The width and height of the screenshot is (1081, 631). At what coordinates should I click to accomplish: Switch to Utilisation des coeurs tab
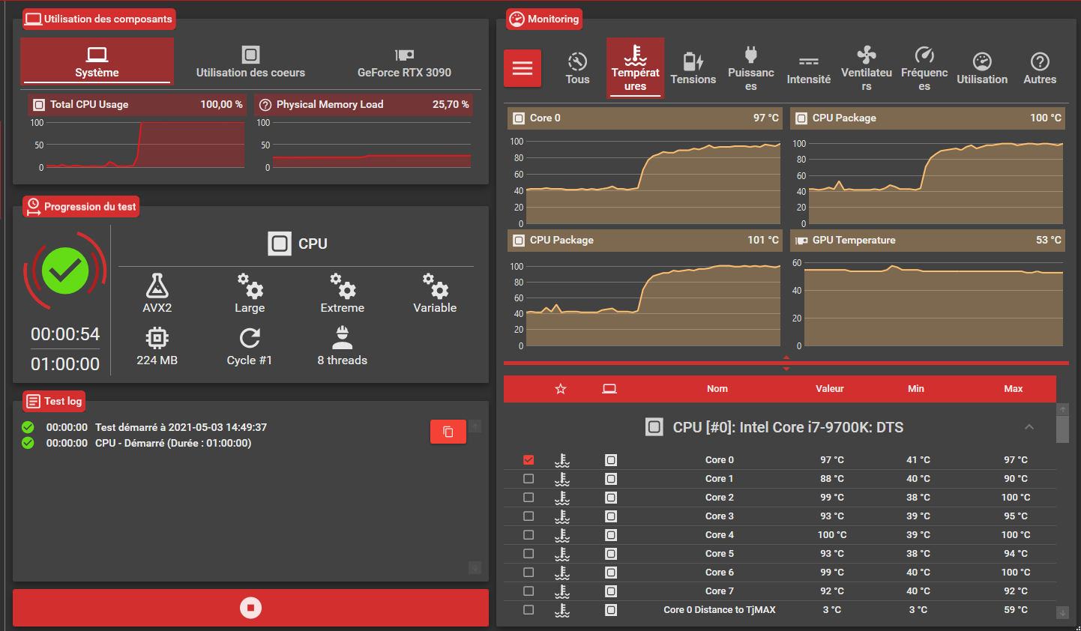point(250,61)
